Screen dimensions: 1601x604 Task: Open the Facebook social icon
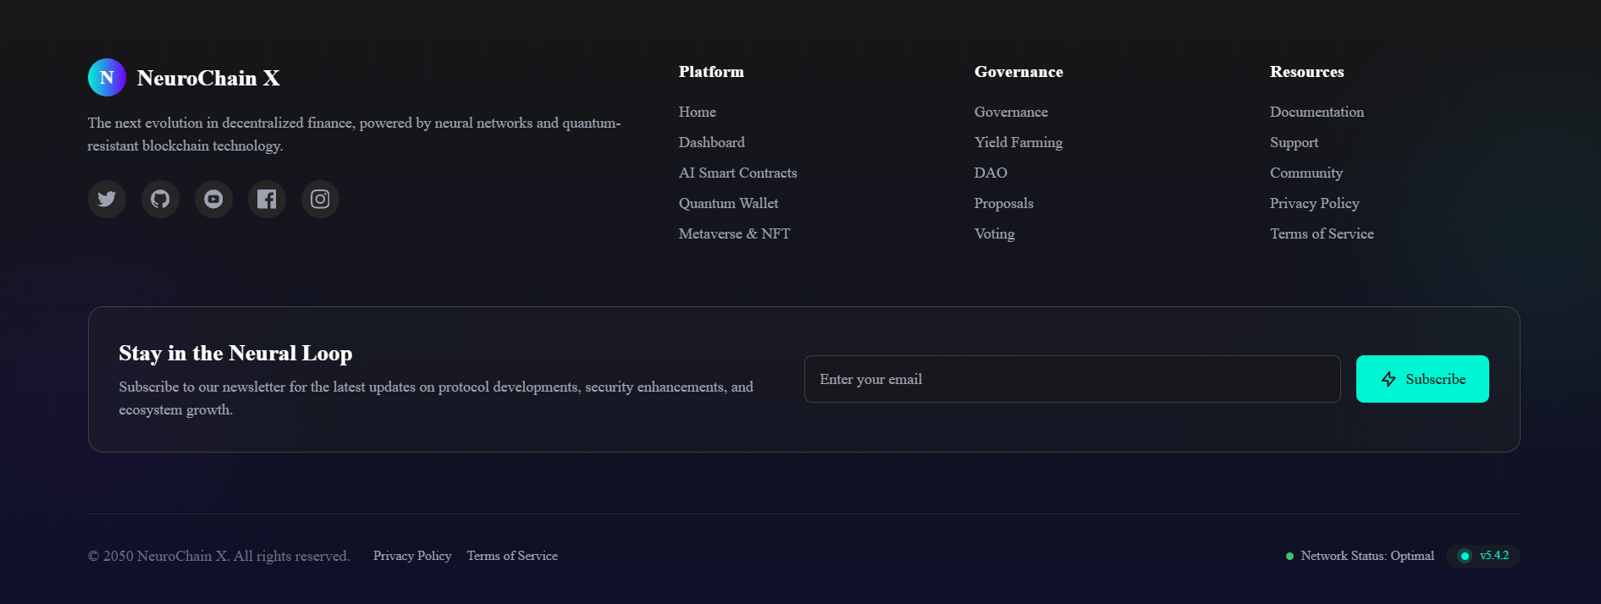pyautogui.click(x=267, y=199)
